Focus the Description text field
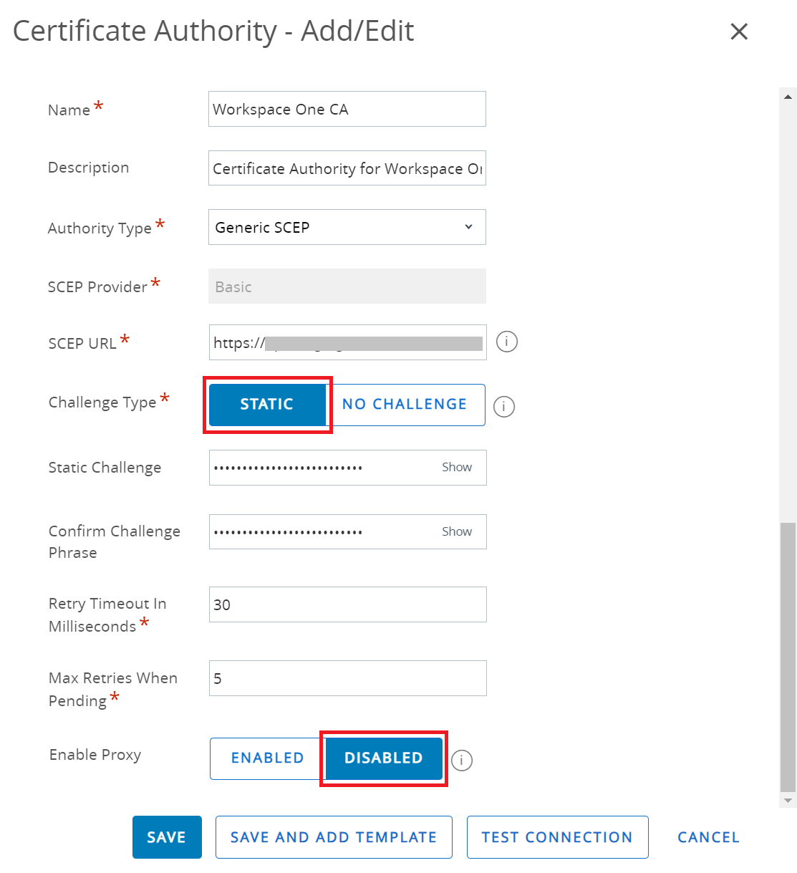This screenshot has height=873, width=797. click(347, 168)
